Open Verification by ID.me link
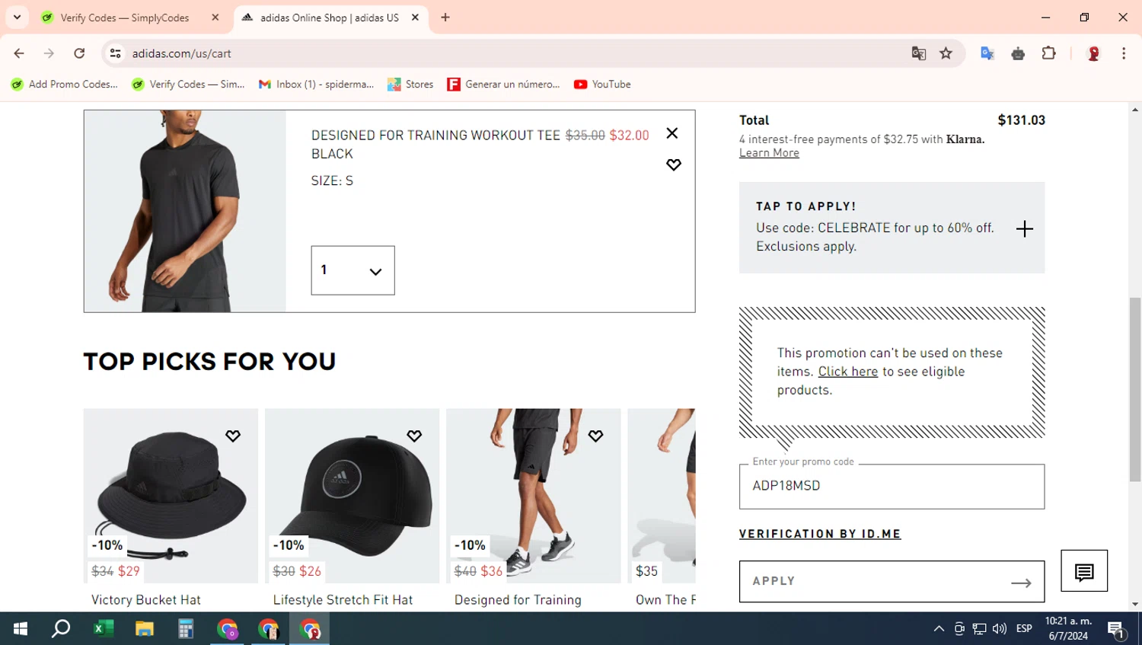The height and width of the screenshot is (645, 1142). [820, 534]
